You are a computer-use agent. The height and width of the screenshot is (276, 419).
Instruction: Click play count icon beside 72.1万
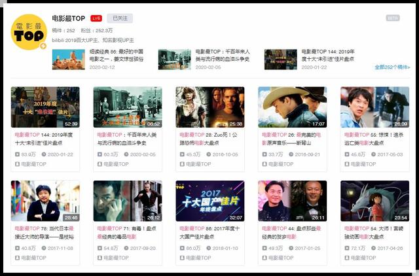coord(347,248)
